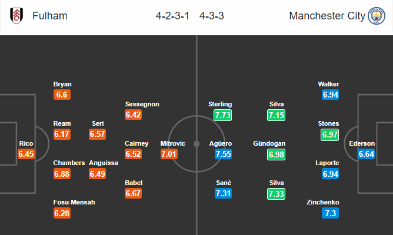Open the Fulham team name link
The width and height of the screenshot is (393, 235).
tap(50, 16)
